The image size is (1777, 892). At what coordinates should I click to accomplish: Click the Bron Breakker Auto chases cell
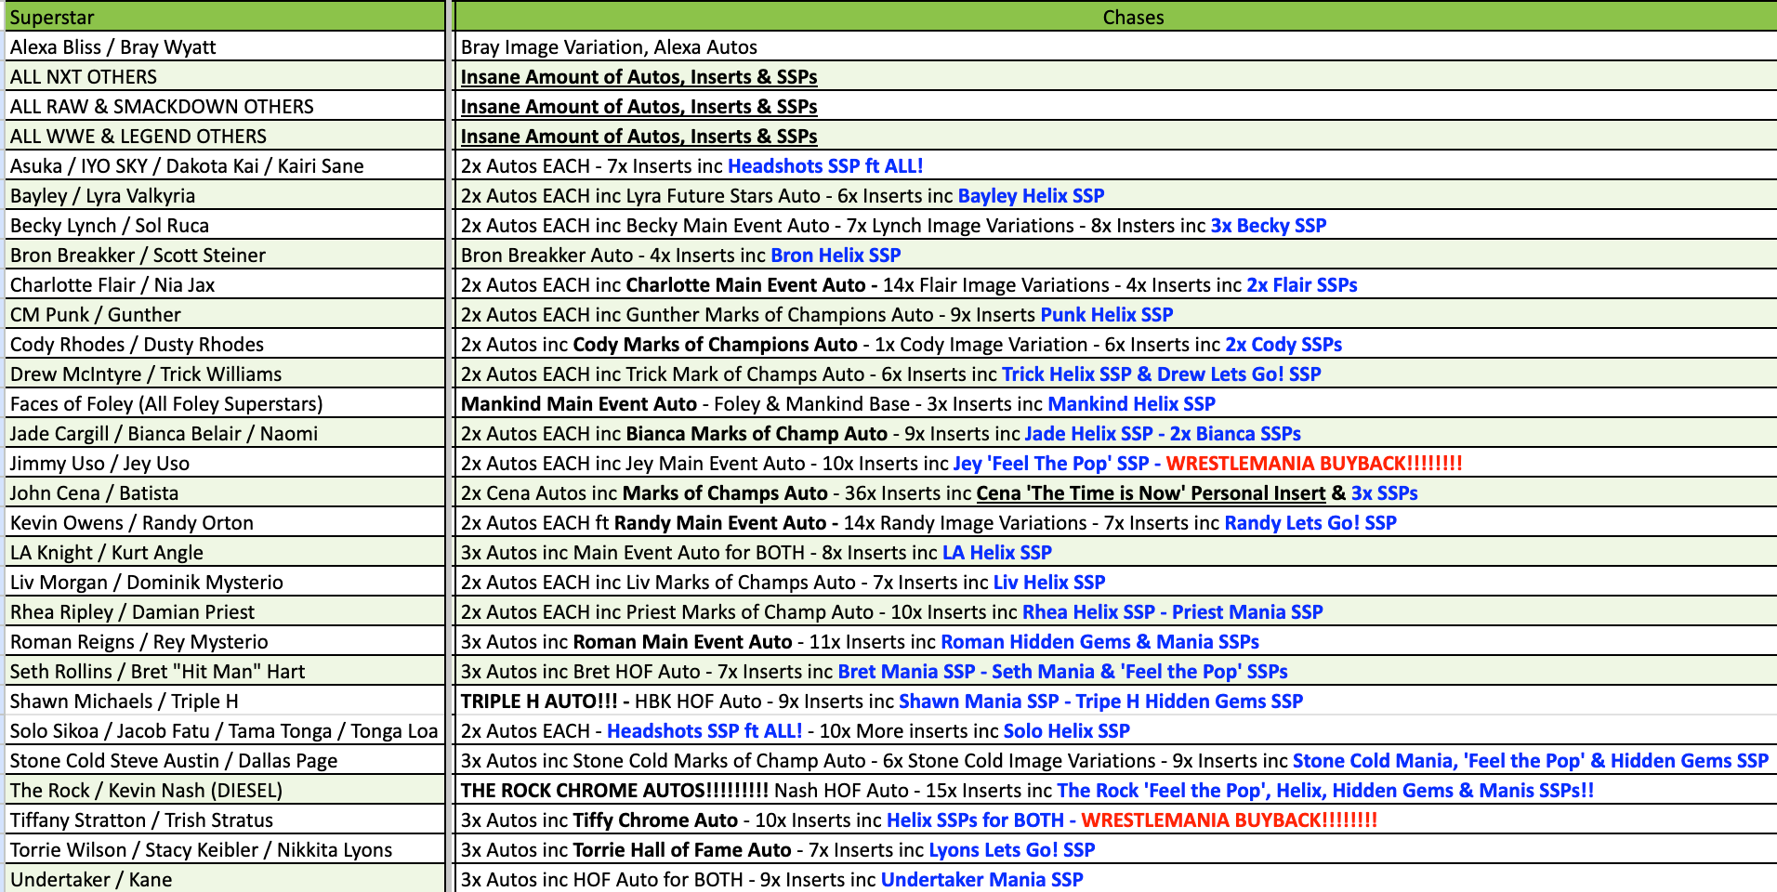pyautogui.click(x=1115, y=255)
